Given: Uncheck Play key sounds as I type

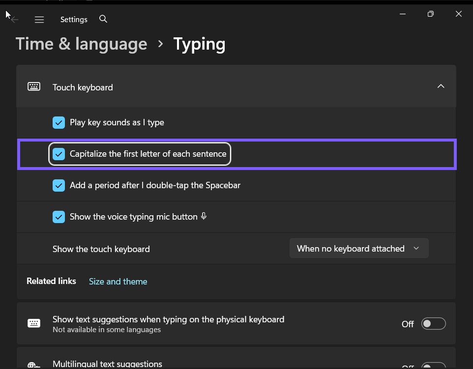Looking at the screenshot, I should pos(59,123).
